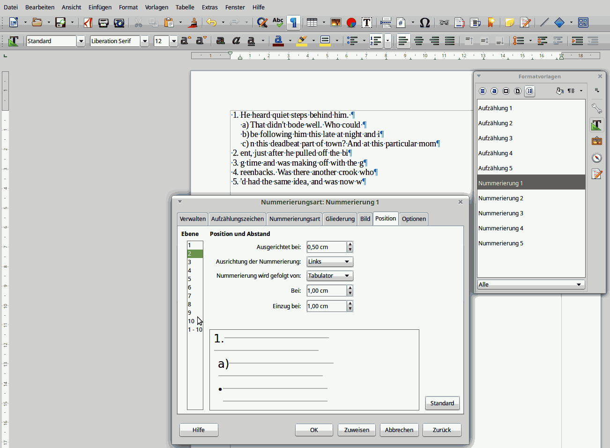Open font size 12 dropdown

coord(173,41)
